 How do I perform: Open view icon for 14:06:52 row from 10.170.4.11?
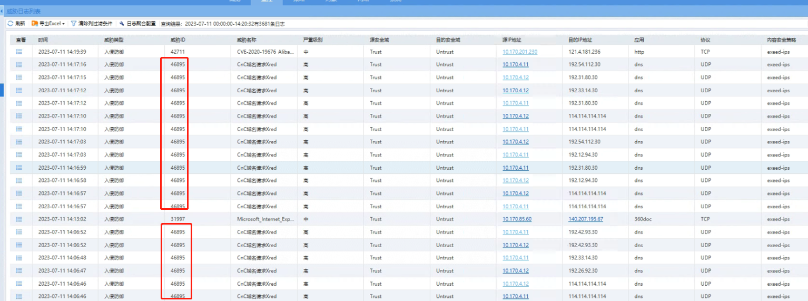[19, 232]
